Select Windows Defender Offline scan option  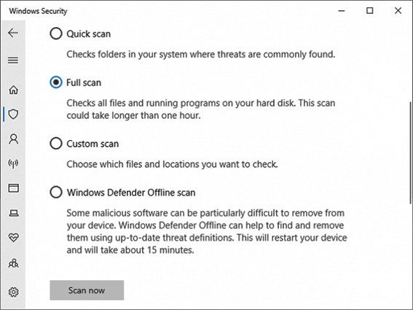coord(56,193)
